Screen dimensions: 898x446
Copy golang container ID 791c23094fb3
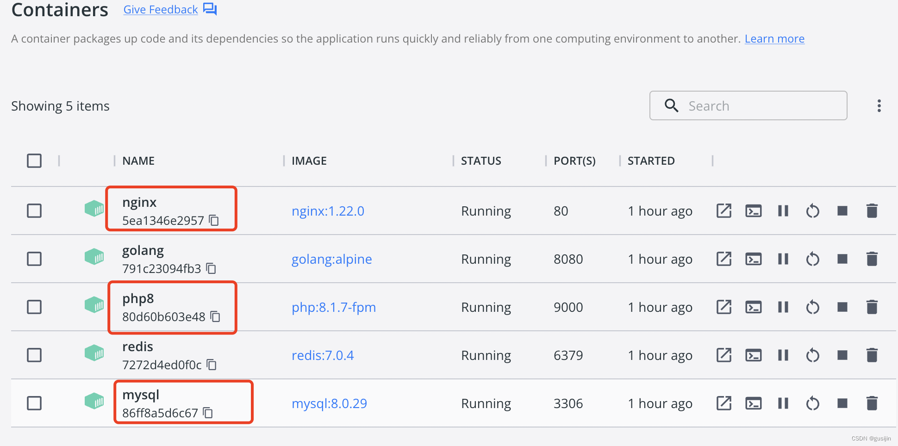click(211, 268)
